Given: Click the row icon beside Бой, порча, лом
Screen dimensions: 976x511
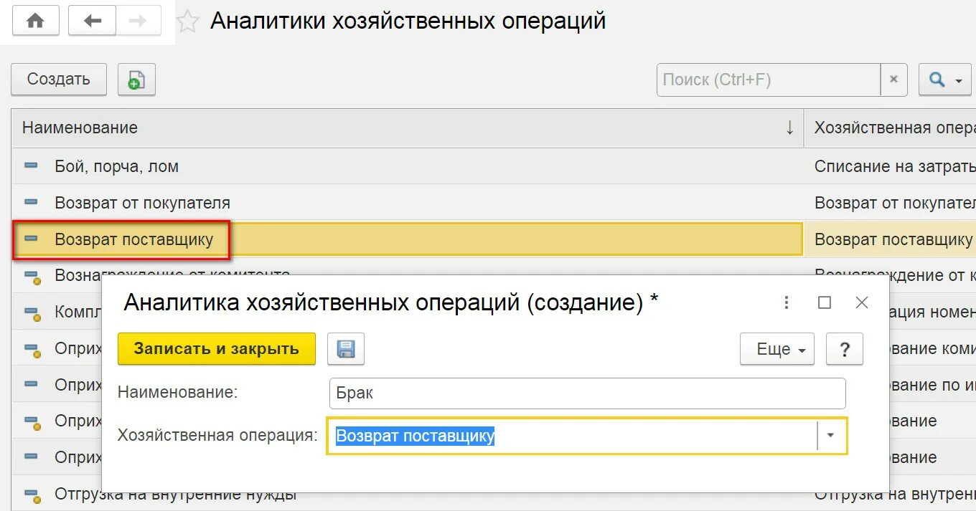Looking at the screenshot, I should tap(31, 166).
